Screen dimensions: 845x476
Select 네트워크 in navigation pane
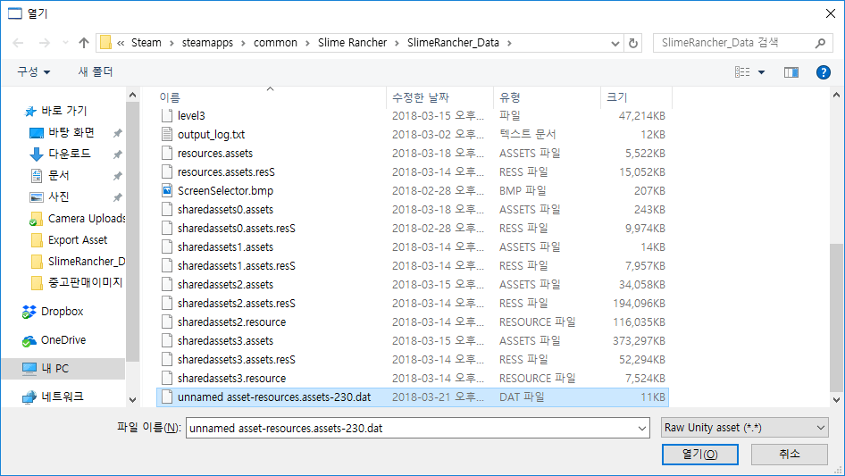click(x=62, y=397)
